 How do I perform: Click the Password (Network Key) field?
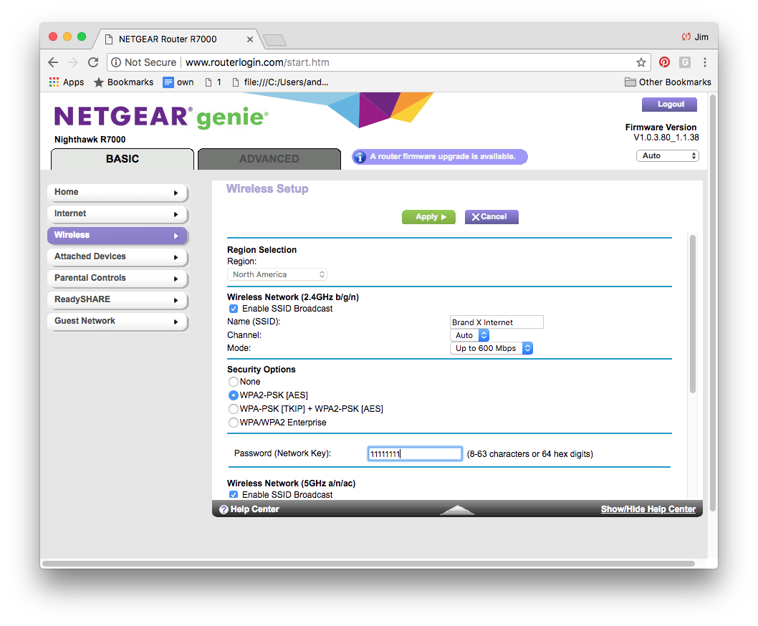(x=415, y=453)
